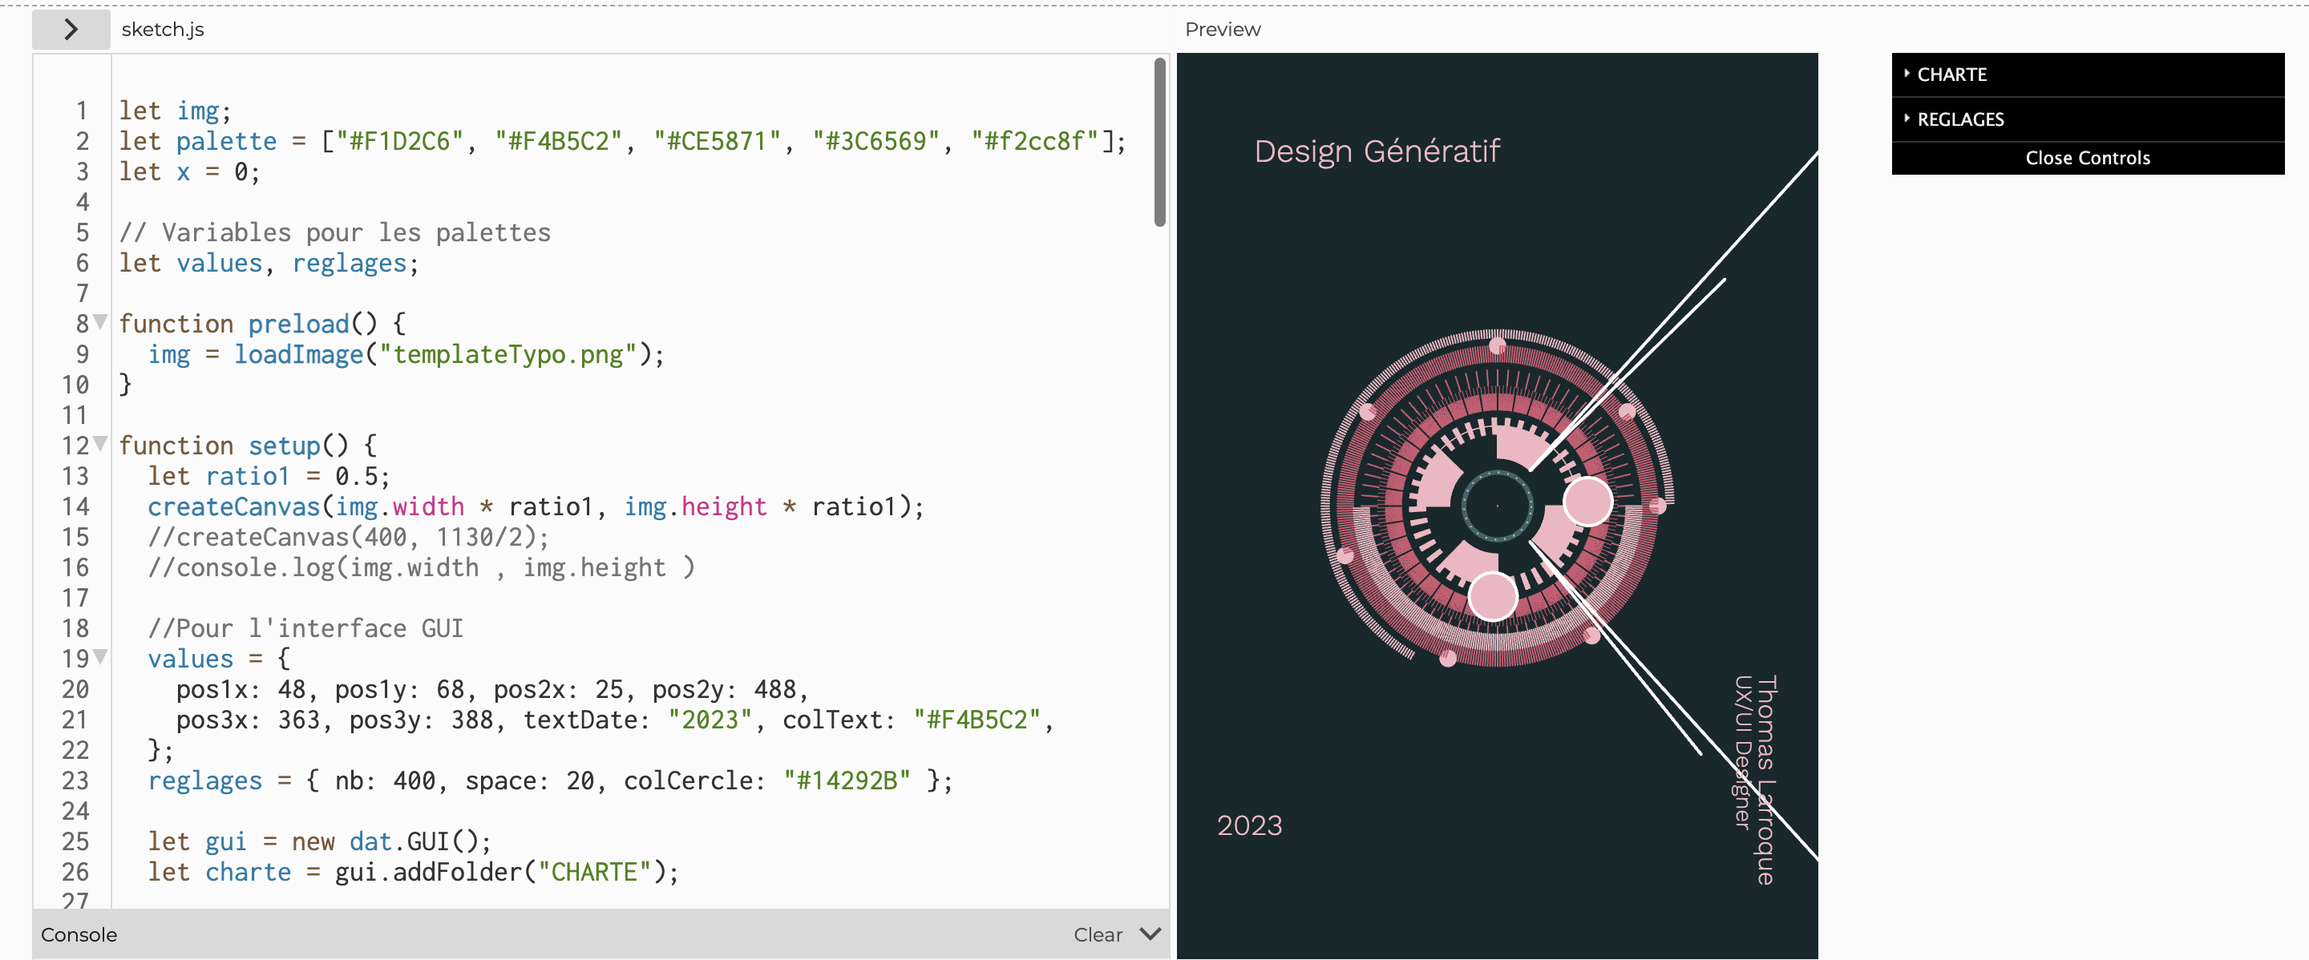Fold the setup function at line 12
The width and height of the screenshot is (2309, 960).
tap(100, 443)
